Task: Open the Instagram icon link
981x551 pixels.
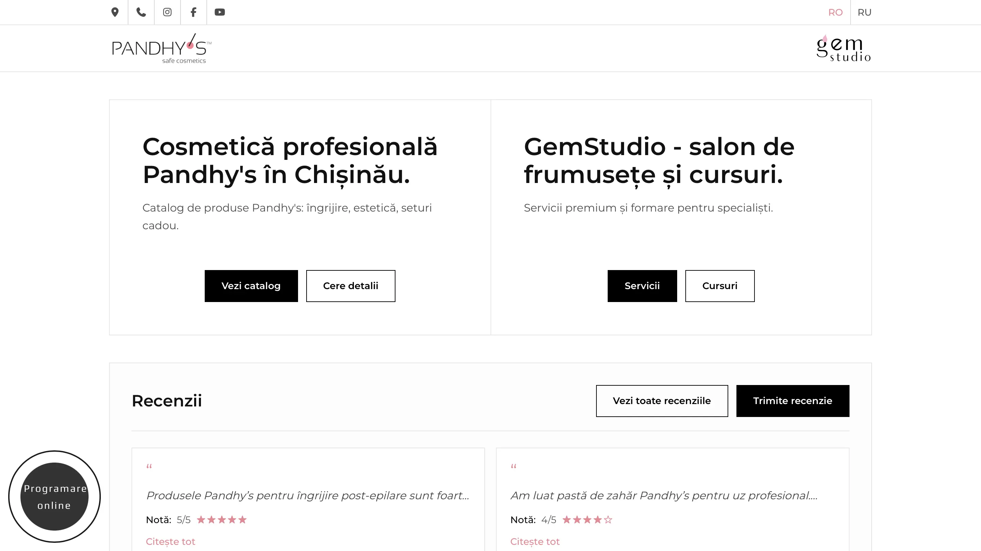Action: tap(167, 12)
